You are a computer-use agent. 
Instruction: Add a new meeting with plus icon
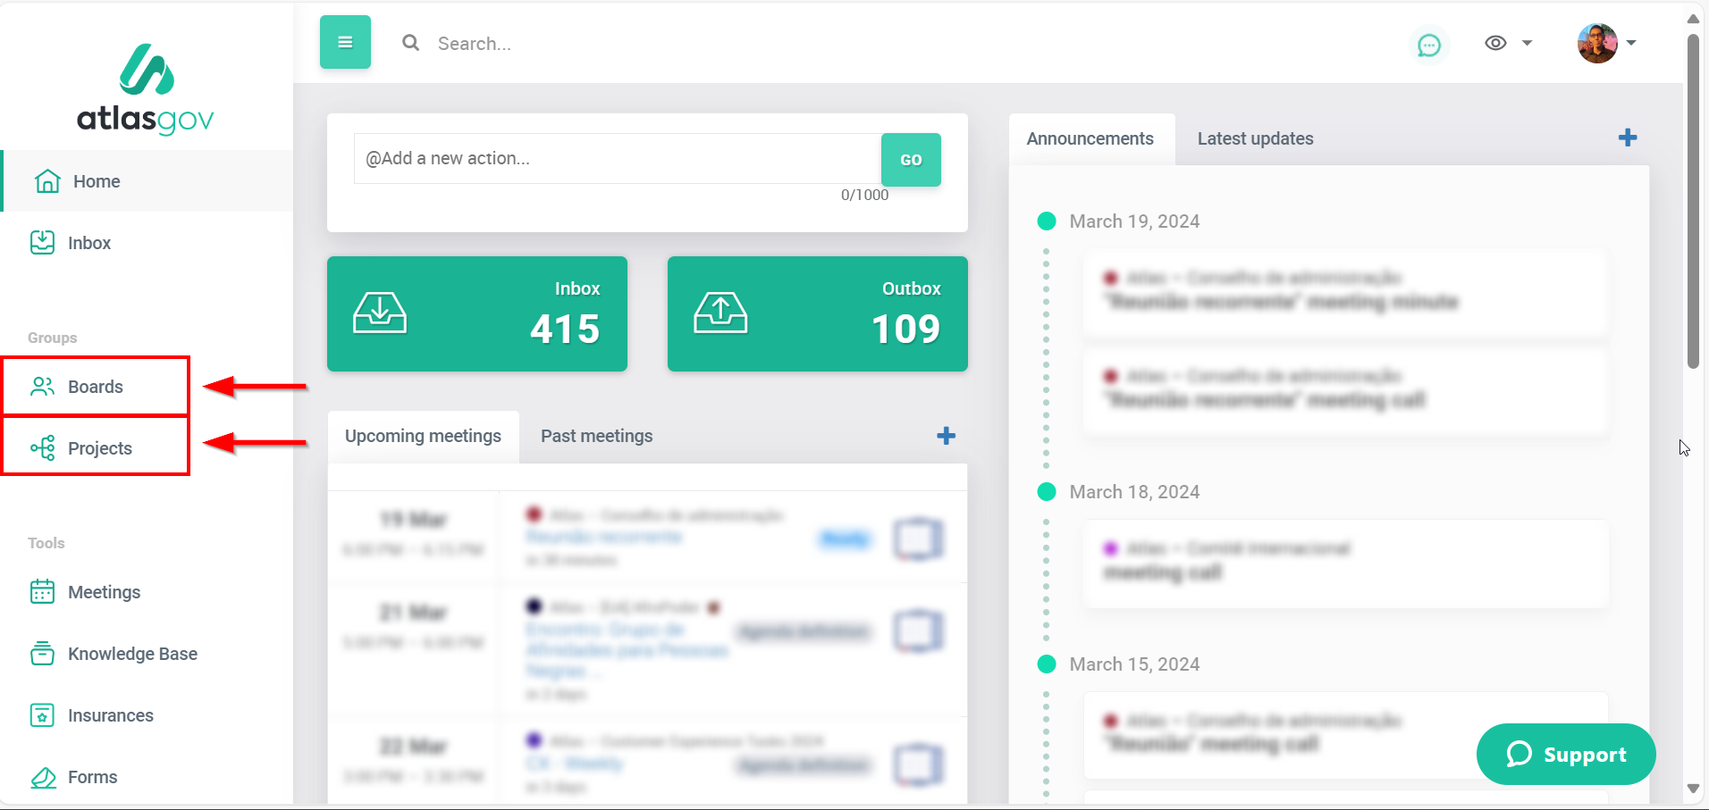[946, 436]
